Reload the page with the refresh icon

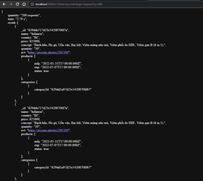[x=17, y=4]
